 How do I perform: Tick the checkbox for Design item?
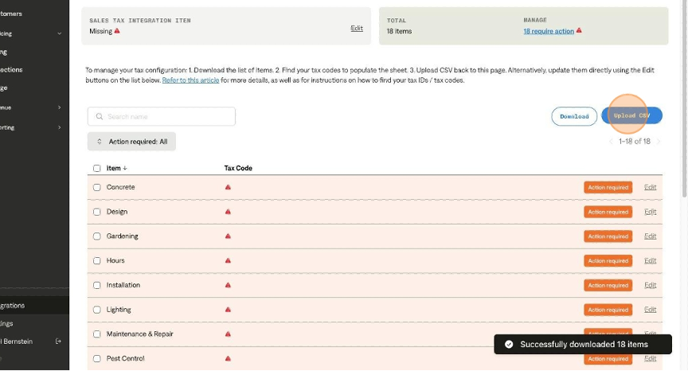(97, 212)
